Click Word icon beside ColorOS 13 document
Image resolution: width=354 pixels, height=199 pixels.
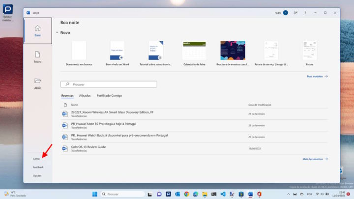[x=65, y=148]
